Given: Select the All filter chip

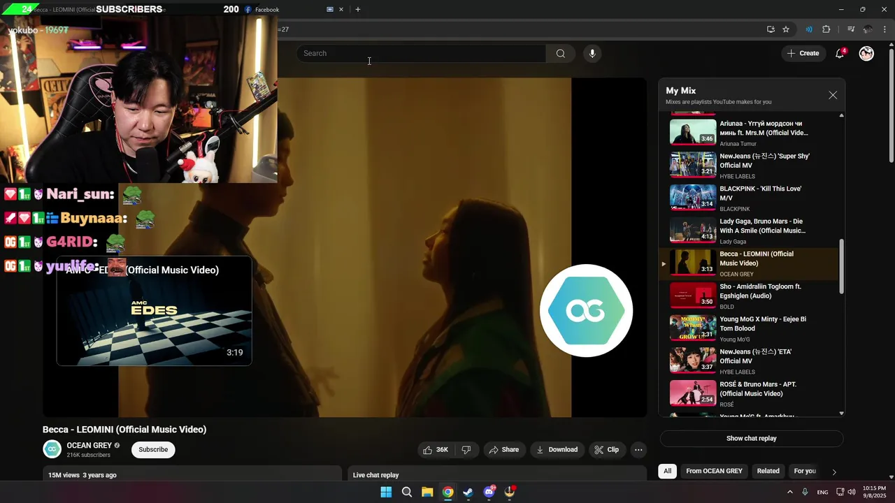Looking at the screenshot, I should coord(667,471).
